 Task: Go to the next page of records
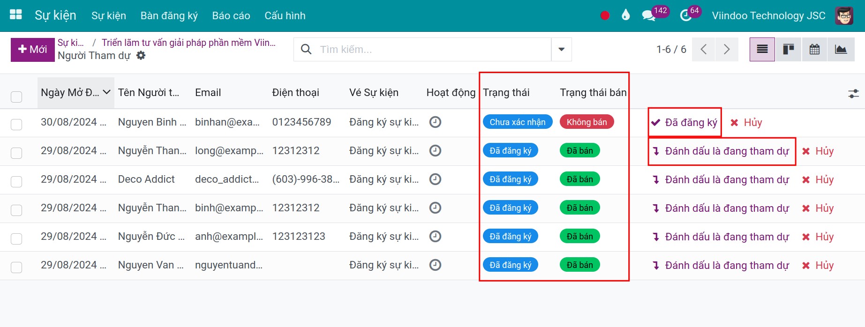coord(727,49)
